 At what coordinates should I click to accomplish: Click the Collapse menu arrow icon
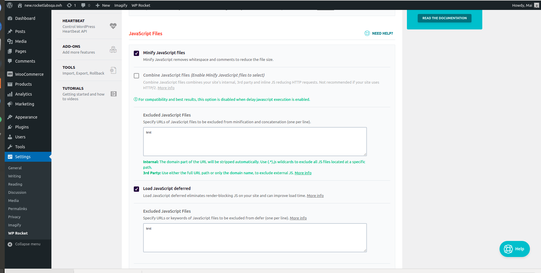tap(10, 244)
